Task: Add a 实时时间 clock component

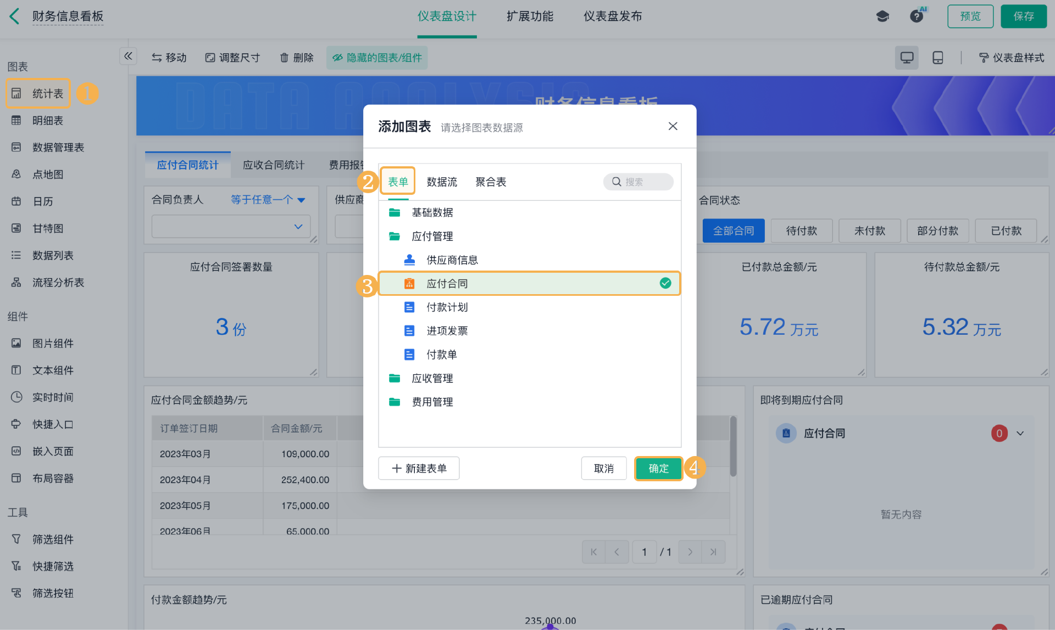Action: 52,397
